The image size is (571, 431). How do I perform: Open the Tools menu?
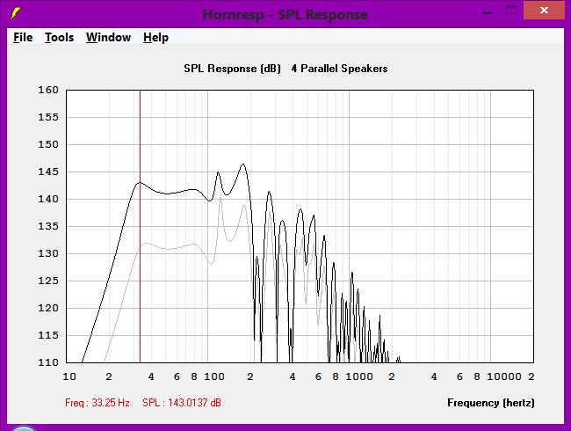pyautogui.click(x=60, y=37)
